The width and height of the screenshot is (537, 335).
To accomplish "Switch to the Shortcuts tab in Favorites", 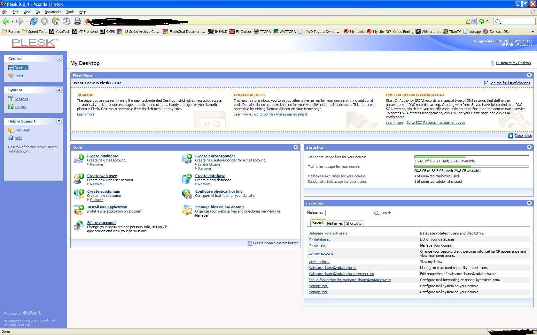I will [x=354, y=223].
